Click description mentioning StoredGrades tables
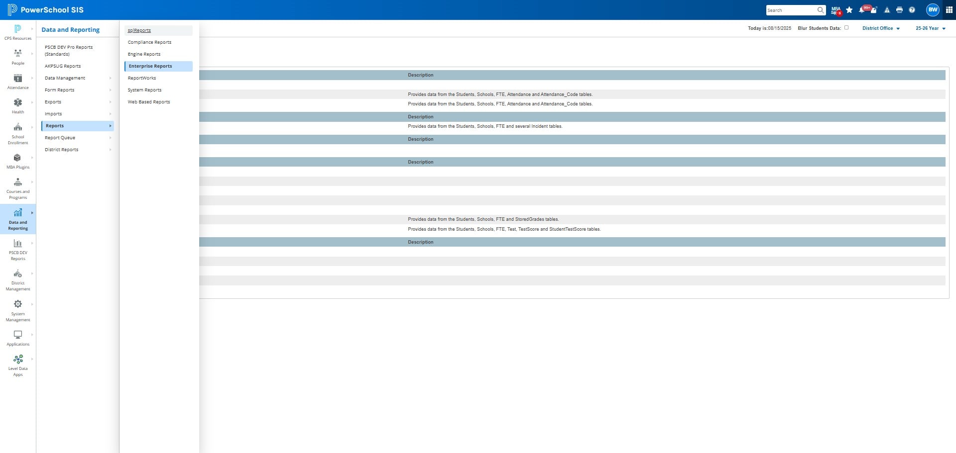Screen dimensions: 956x453 click(x=483, y=219)
